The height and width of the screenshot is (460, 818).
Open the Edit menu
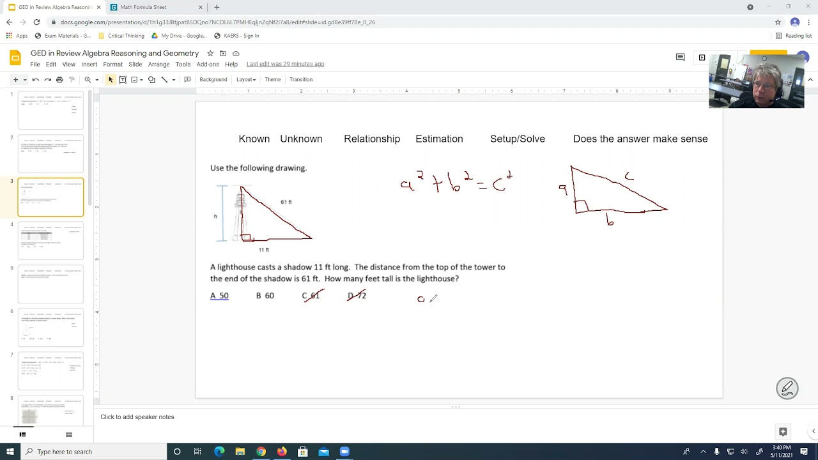point(51,65)
